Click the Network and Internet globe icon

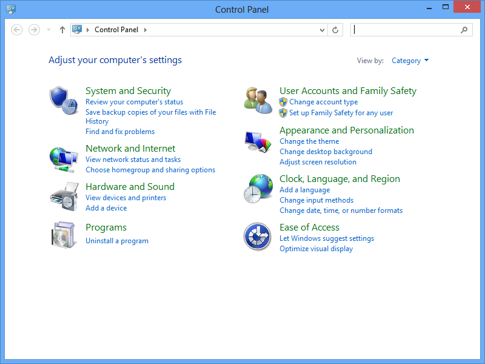pos(64,159)
